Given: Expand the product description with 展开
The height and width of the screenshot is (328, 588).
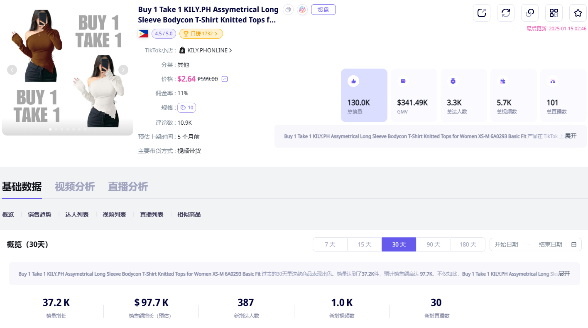Looking at the screenshot, I should 571,136.
